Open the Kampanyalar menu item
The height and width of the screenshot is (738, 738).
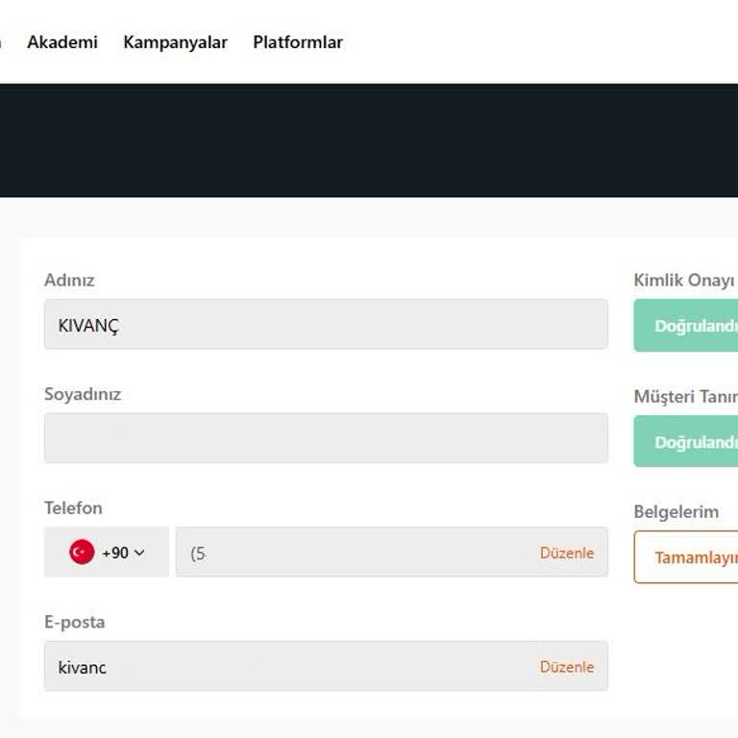coord(175,42)
